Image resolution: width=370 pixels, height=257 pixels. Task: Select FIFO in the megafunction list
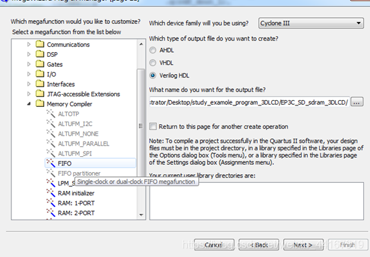(90, 163)
